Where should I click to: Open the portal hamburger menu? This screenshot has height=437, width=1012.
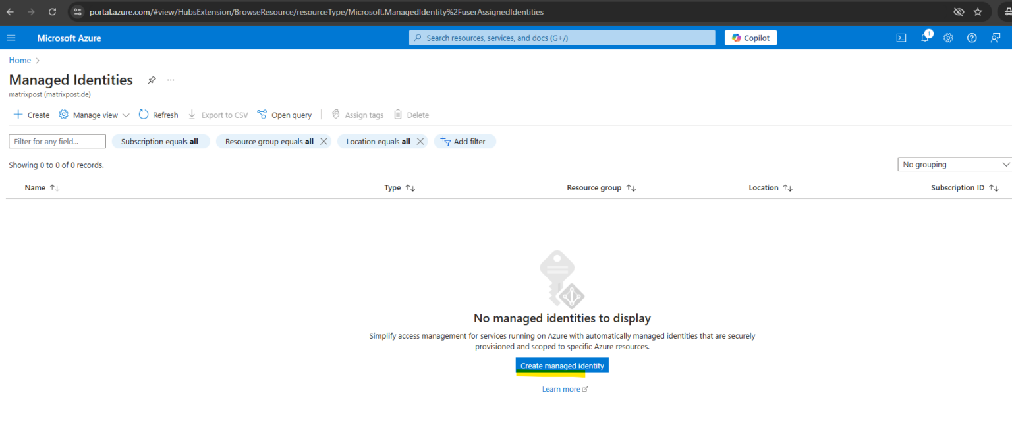[11, 38]
